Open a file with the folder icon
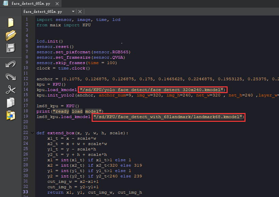 [11, 35]
